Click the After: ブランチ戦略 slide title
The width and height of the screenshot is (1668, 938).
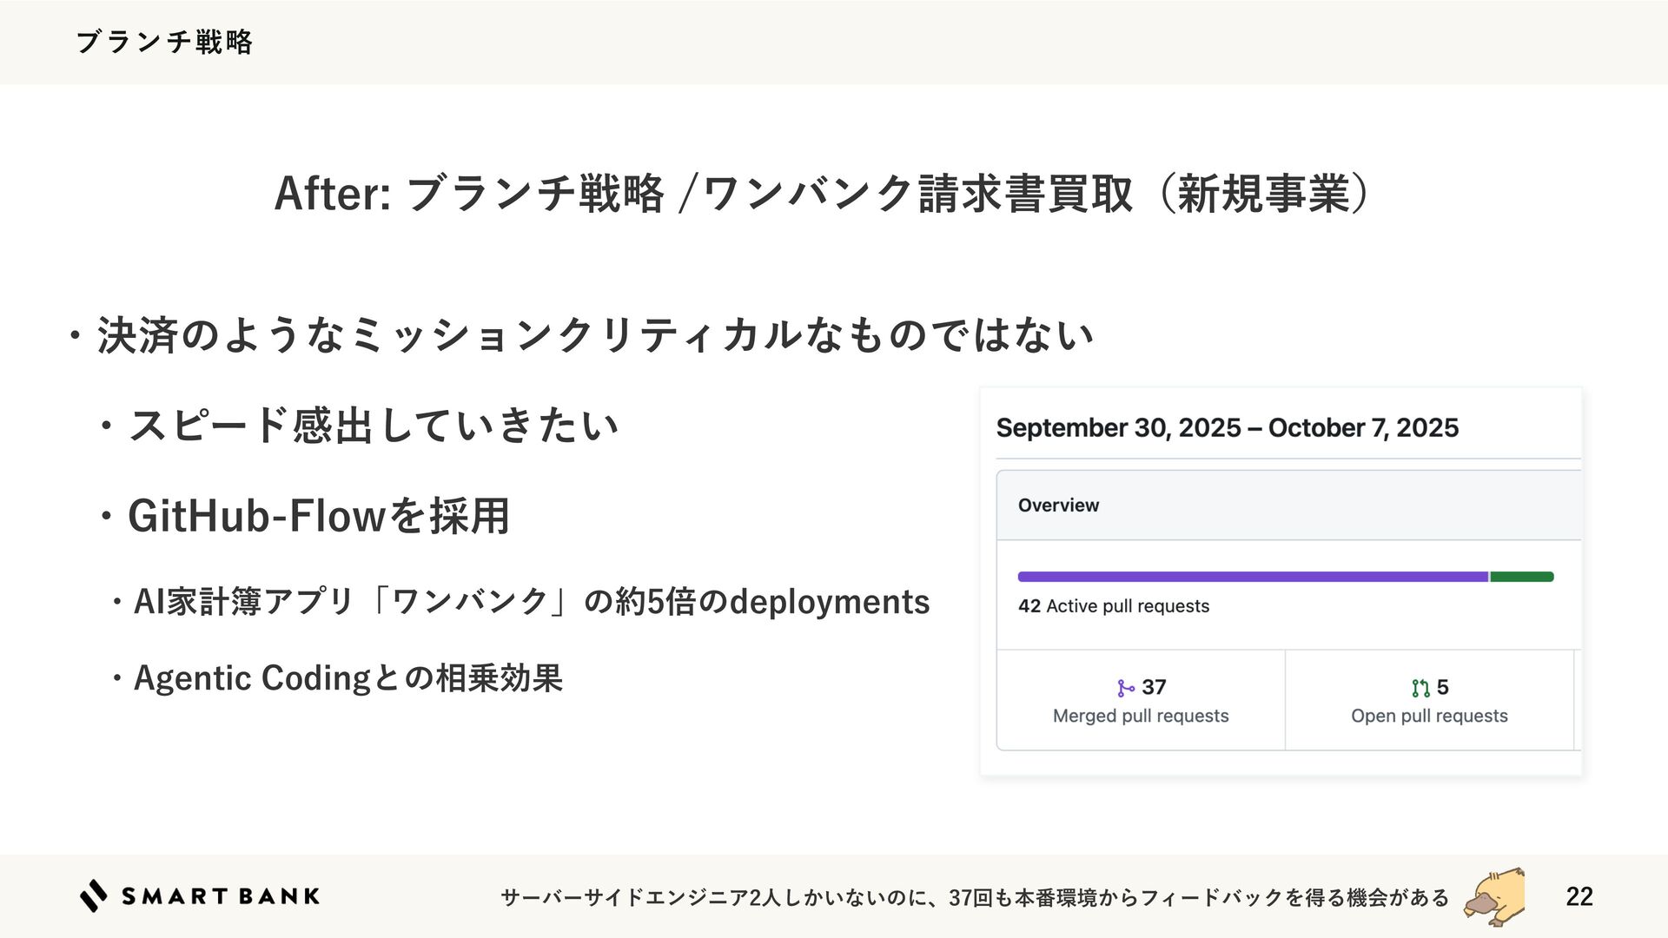(822, 193)
